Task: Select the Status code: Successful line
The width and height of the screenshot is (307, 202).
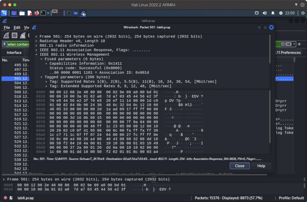Action: [85, 68]
